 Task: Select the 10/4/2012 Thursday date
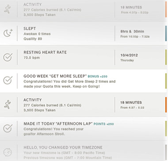(x=129, y=57)
